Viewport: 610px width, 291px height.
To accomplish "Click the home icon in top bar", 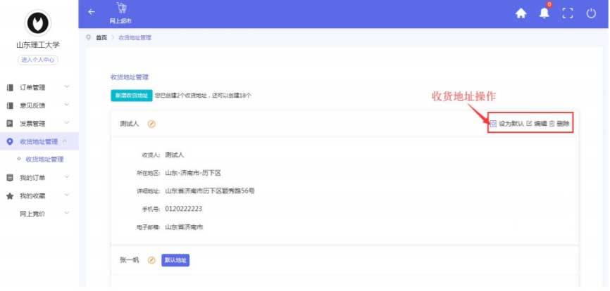I will coord(521,13).
